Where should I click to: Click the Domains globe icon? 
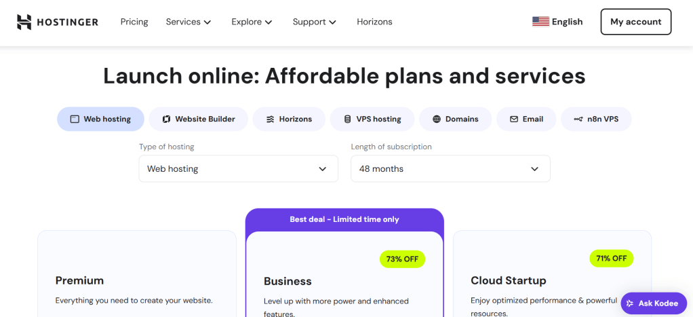point(436,119)
